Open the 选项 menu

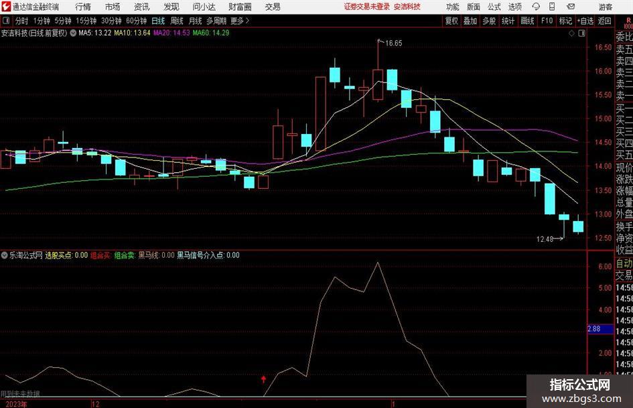pyautogui.click(x=514, y=7)
